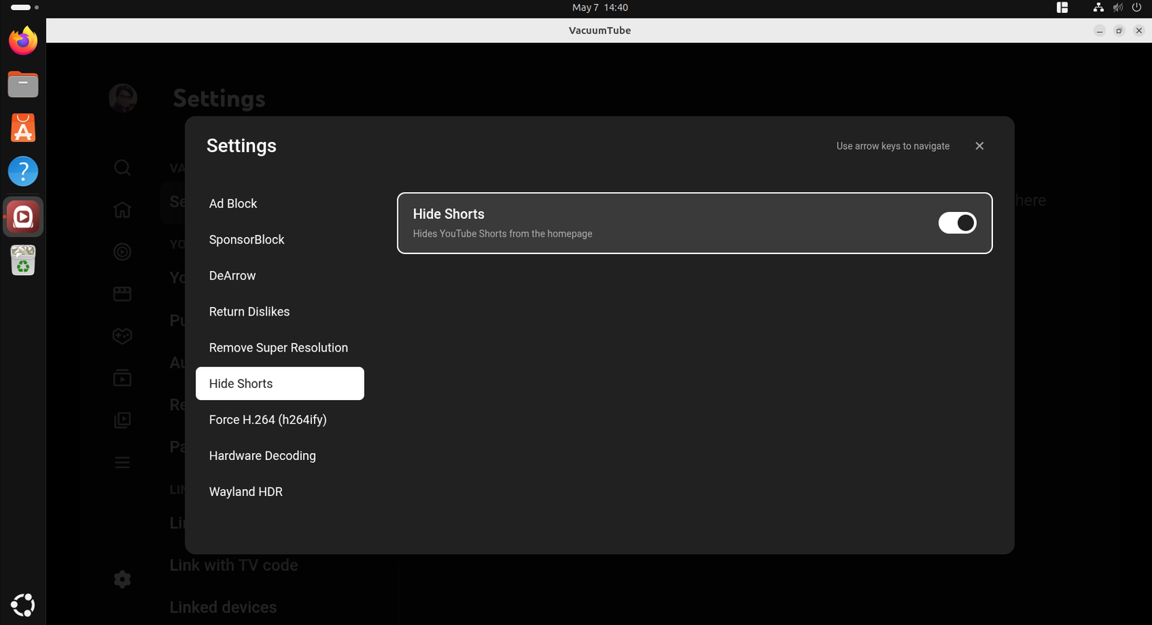1152x625 pixels.
Task: Click 'Link with TV code' in background page
Action: 233,565
